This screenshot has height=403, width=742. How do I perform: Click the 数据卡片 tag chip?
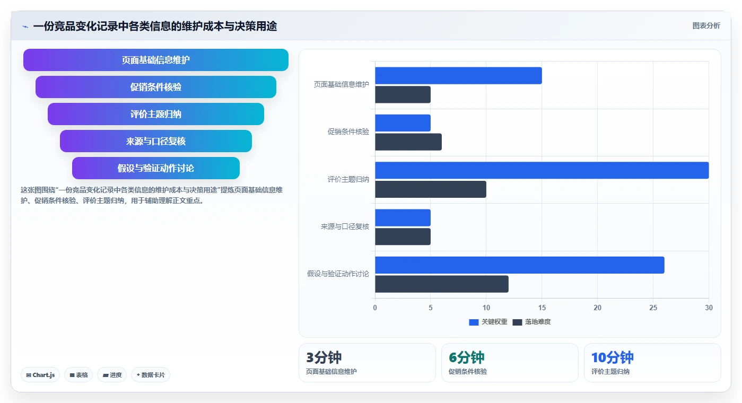[x=151, y=375]
